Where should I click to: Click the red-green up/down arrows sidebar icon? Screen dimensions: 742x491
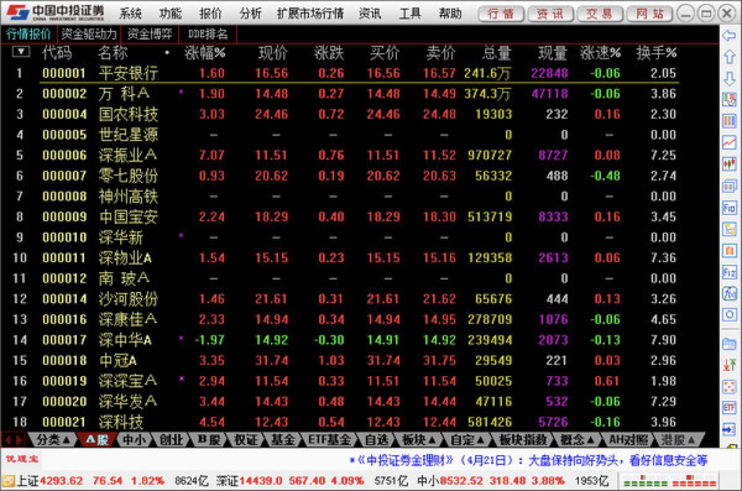[730, 365]
